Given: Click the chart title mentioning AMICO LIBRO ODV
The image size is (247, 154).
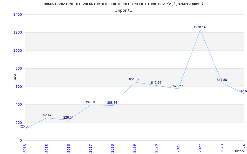Looking at the screenshot, I should click(124, 4).
